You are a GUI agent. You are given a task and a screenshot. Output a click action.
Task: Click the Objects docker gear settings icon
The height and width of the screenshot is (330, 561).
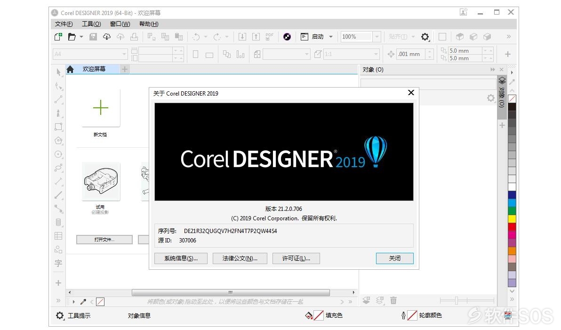[490, 98]
